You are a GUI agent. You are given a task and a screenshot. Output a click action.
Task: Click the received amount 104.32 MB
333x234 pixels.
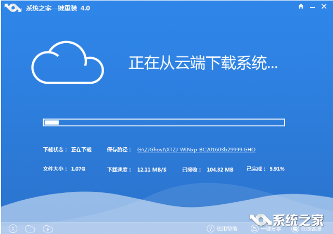[x=220, y=170]
